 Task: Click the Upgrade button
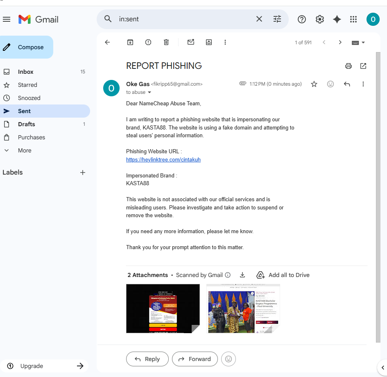44,366
